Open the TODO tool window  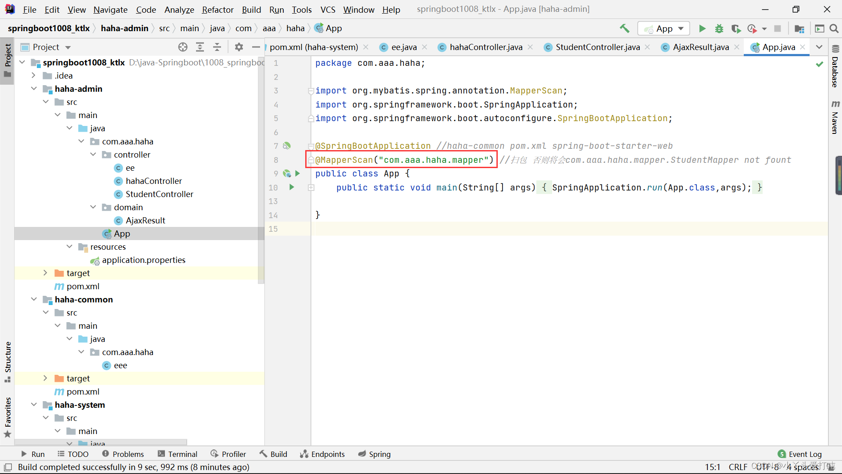point(73,454)
